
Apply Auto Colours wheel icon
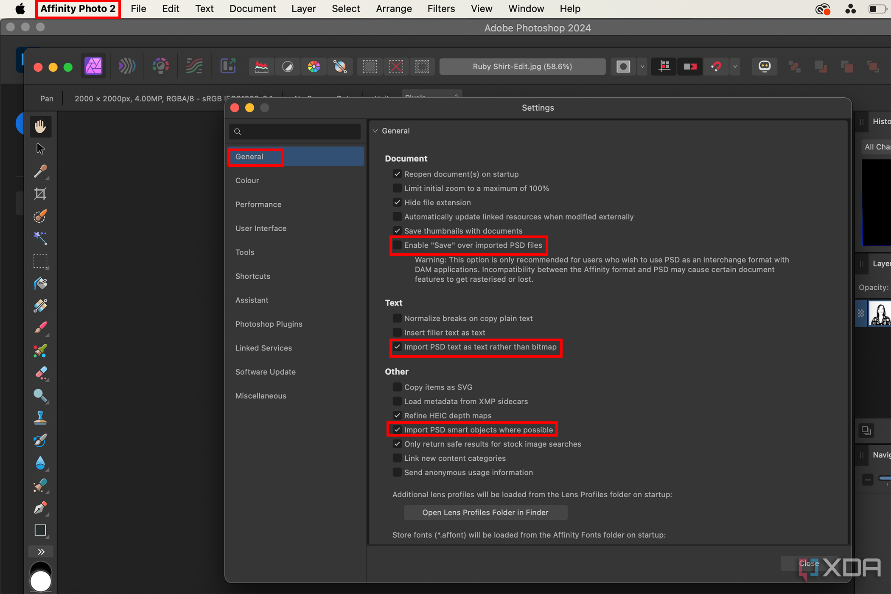click(314, 67)
